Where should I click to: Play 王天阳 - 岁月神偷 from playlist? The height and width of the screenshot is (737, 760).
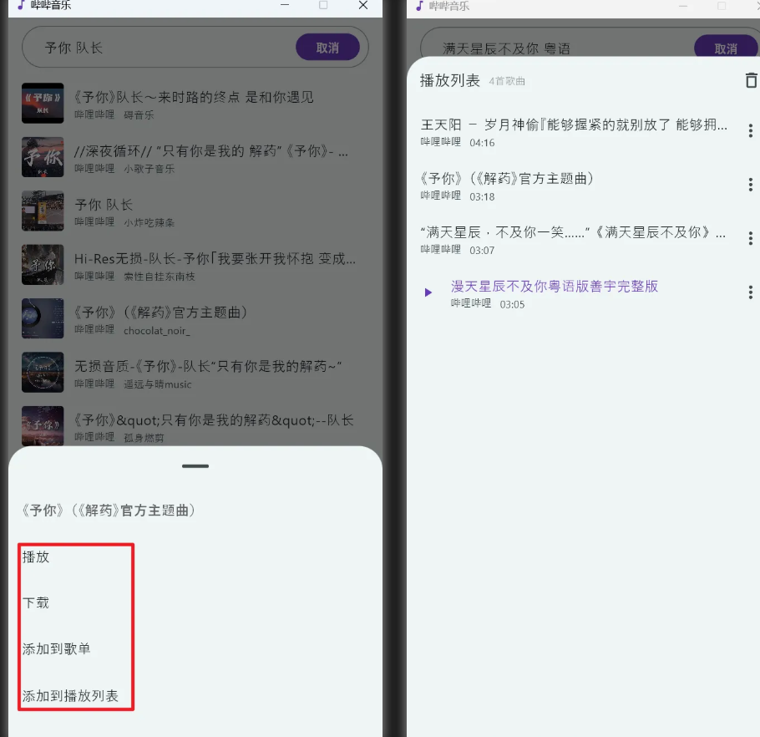pos(574,125)
